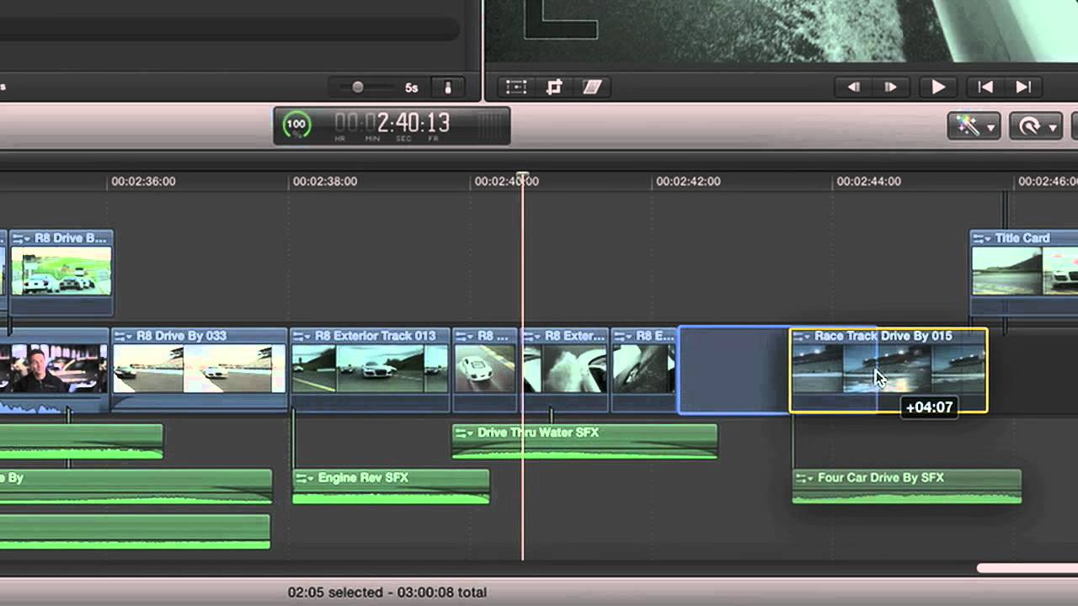This screenshot has height=606, width=1078.
Task: Click ruler mark 00:02:38:00
Action: coord(325,181)
